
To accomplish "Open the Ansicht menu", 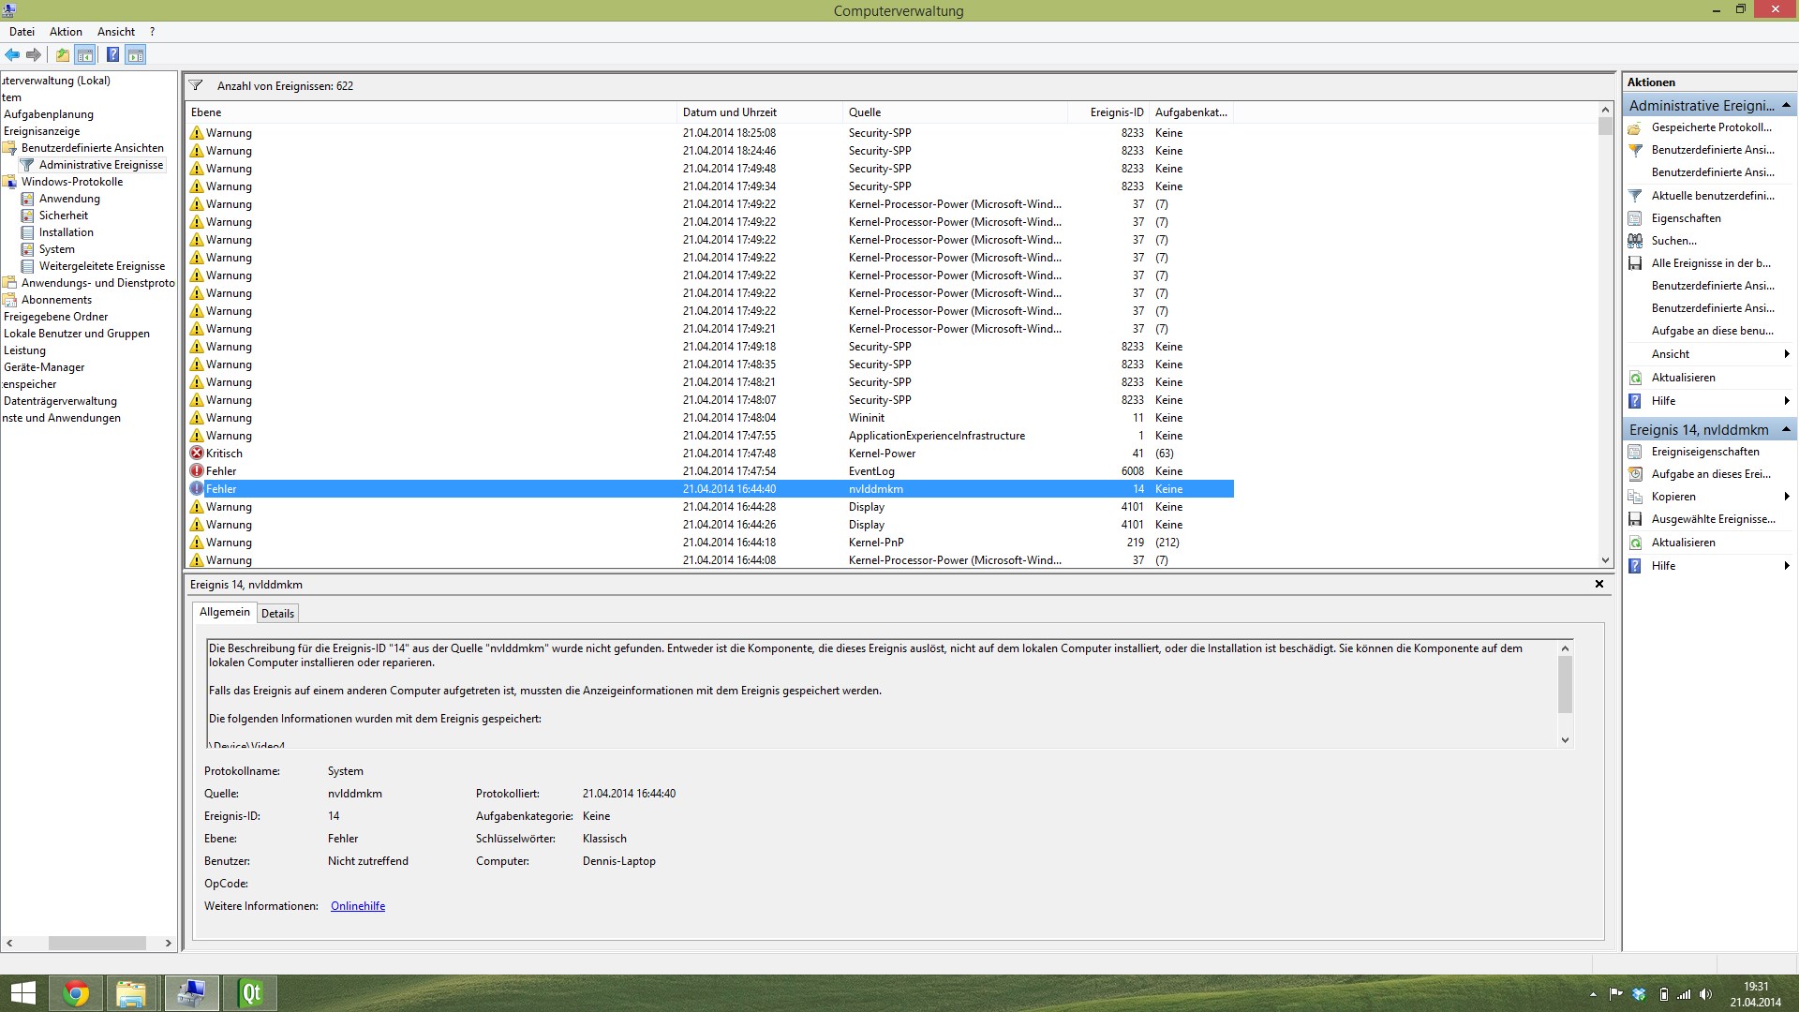I will pos(116,32).
